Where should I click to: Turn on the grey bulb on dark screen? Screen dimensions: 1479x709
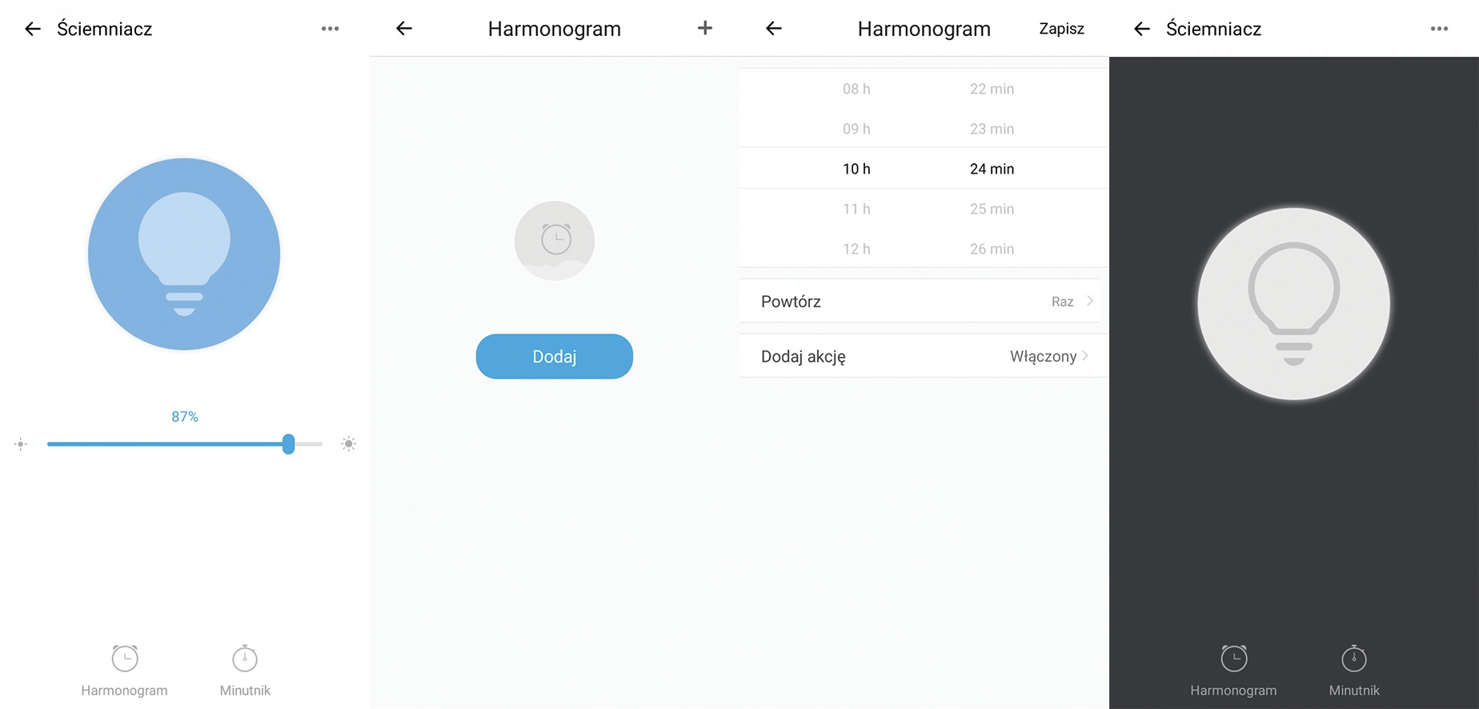tap(1293, 304)
